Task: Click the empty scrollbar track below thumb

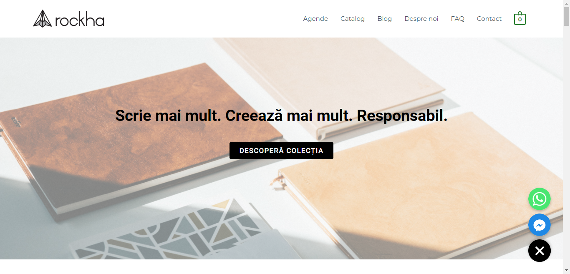Action: [566, 146]
